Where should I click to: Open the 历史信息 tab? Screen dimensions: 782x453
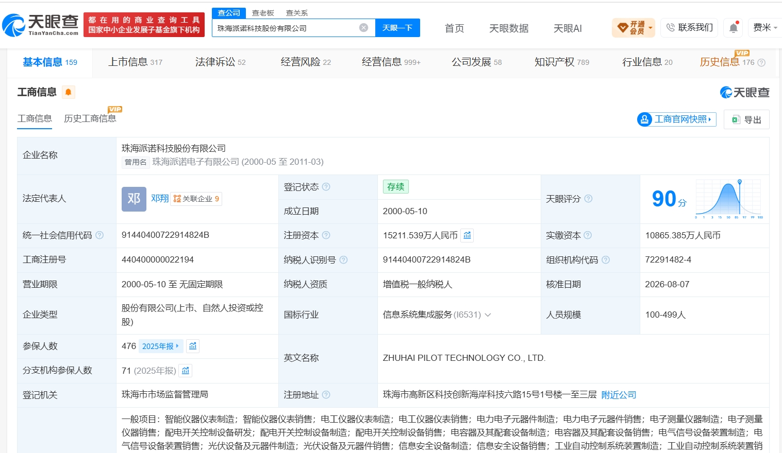point(727,62)
